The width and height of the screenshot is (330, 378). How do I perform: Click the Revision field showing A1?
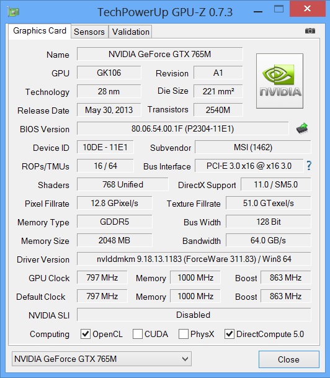218,73
